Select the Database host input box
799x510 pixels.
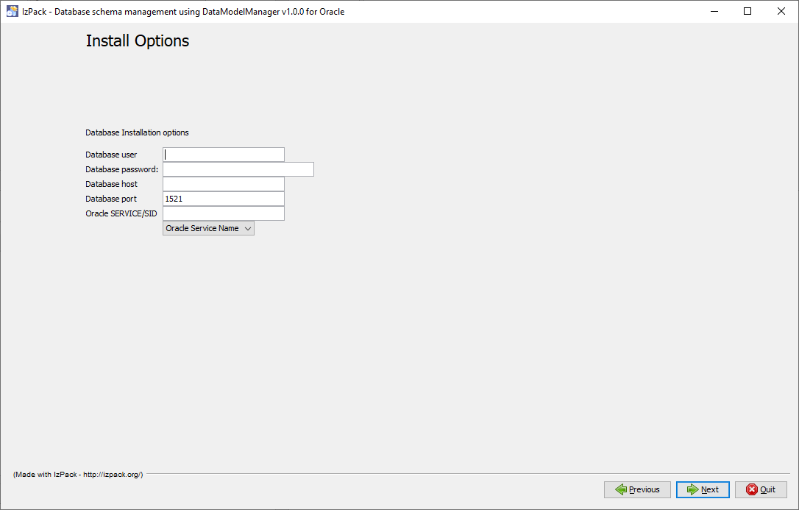(223, 184)
